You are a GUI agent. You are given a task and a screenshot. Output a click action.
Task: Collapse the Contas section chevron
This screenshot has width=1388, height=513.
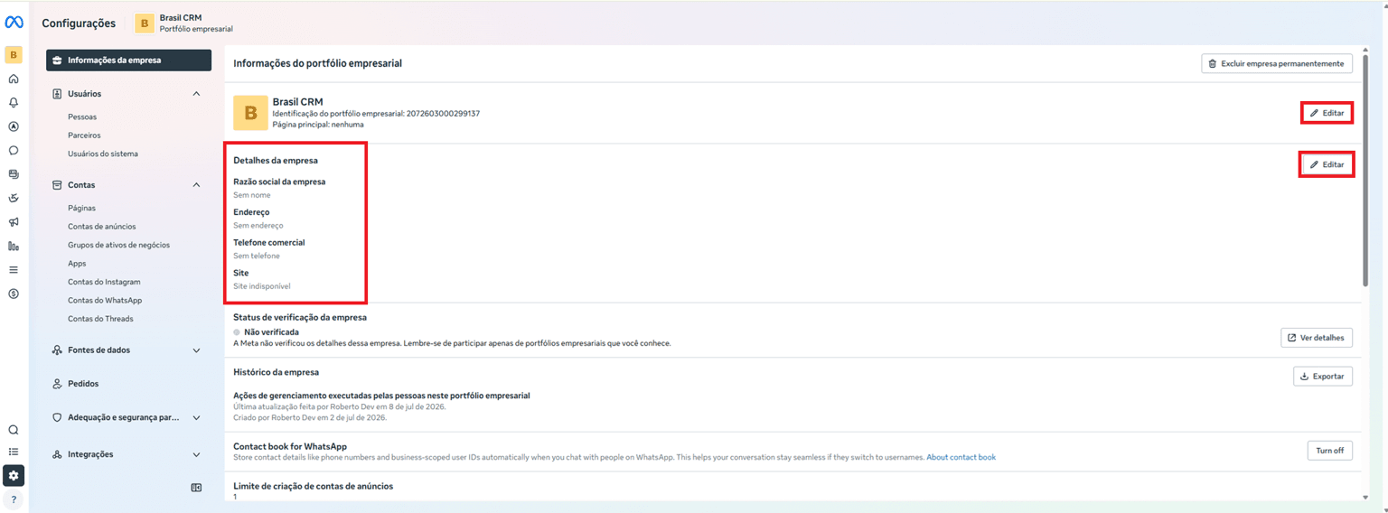pyautogui.click(x=196, y=185)
